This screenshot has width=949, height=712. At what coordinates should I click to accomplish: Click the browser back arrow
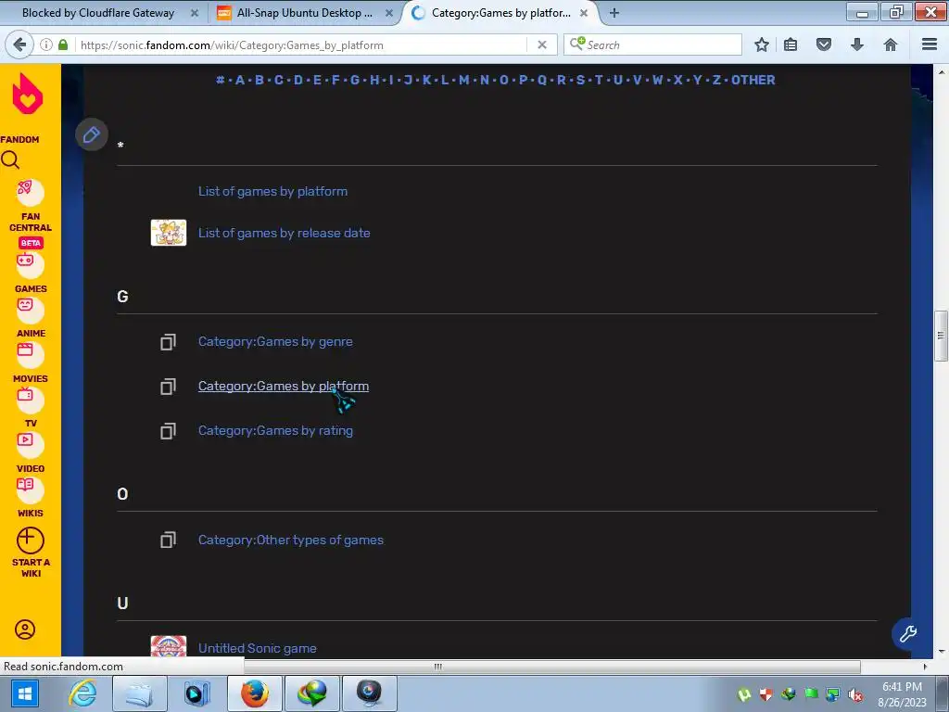point(19,44)
